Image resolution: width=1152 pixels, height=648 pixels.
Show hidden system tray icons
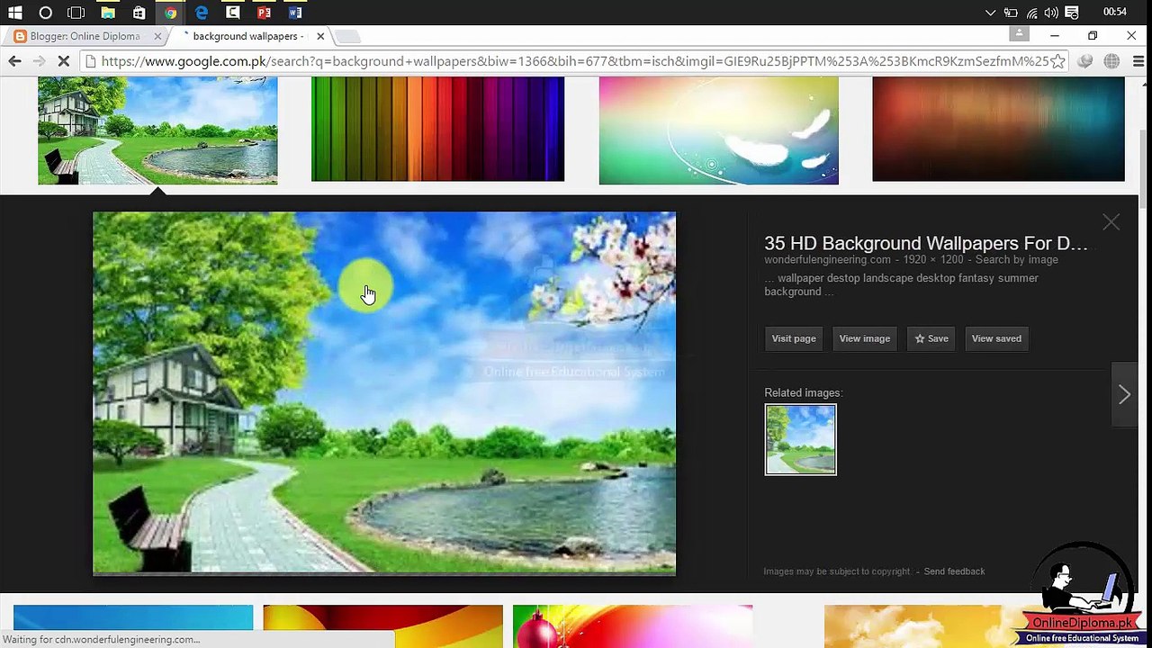990,13
